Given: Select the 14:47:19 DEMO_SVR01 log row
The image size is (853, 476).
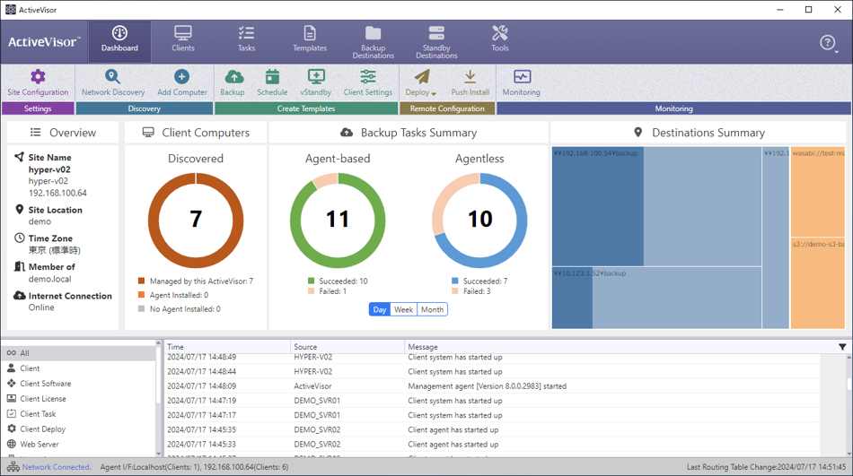Looking at the screenshot, I should coord(492,401).
